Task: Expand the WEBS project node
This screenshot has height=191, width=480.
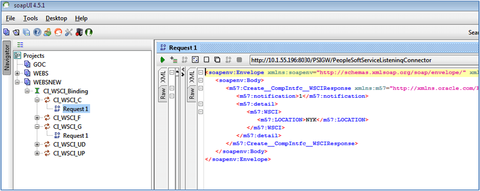Action: click(x=17, y=74)
